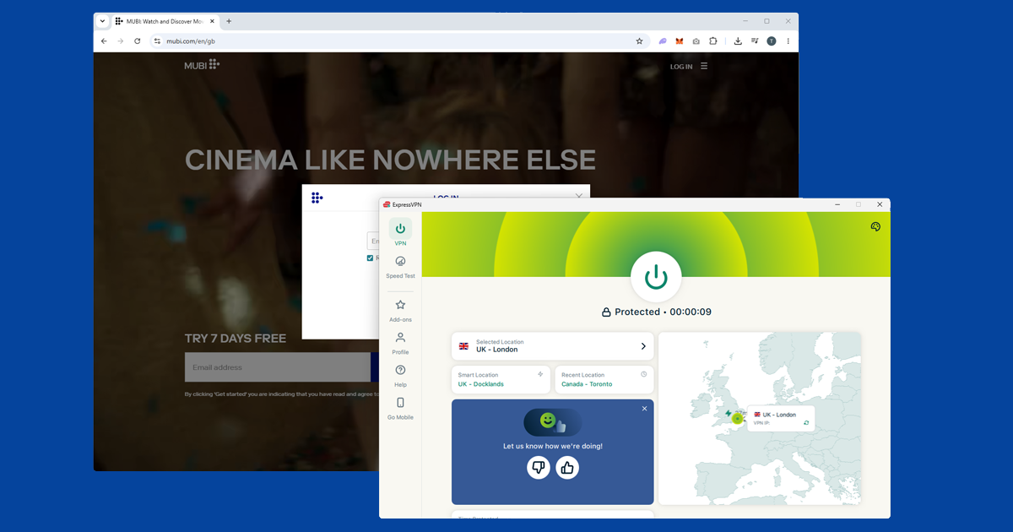Select the MUBI browser tab

click(x=165, y=21)
